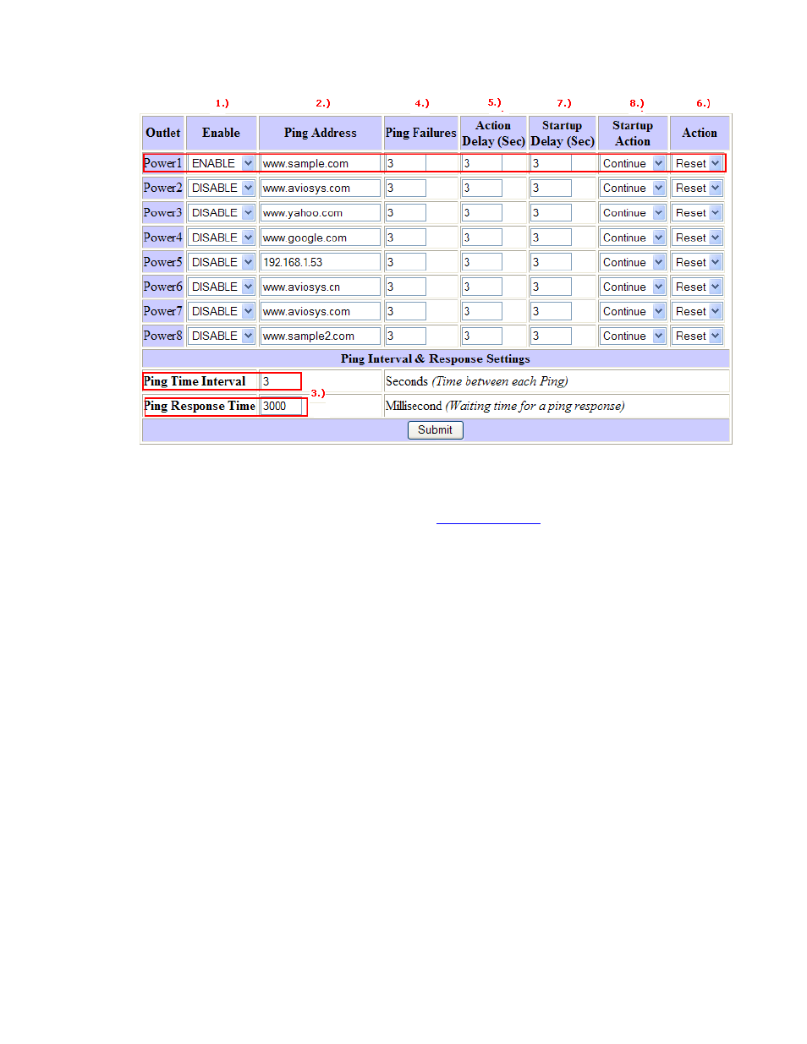The image size is (807, 1044).
Task: Click the 192.168.1.53 ping address field
Action: click(x=320, y=262)
